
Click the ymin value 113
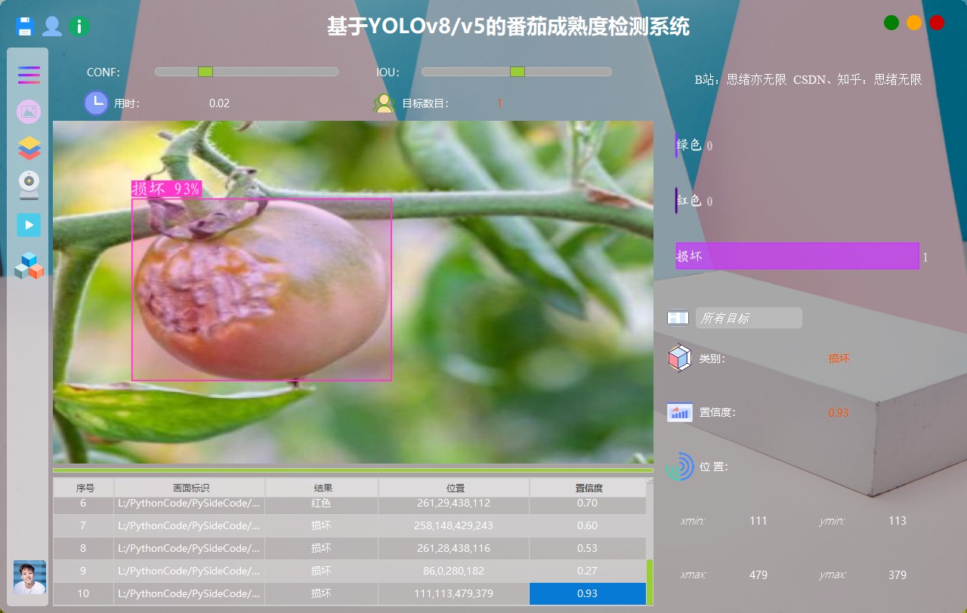897,520
